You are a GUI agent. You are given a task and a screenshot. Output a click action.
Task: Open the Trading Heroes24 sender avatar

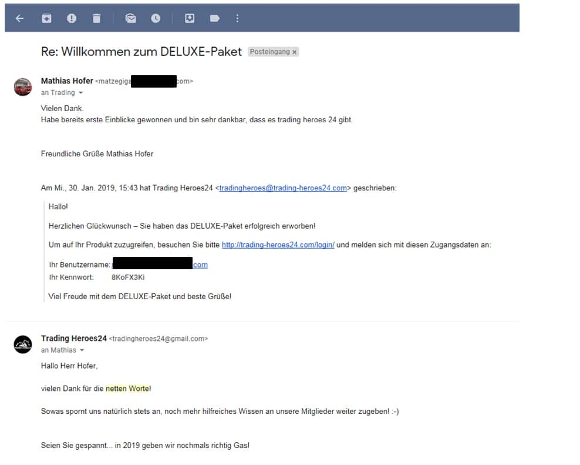(x=23, y=344)
